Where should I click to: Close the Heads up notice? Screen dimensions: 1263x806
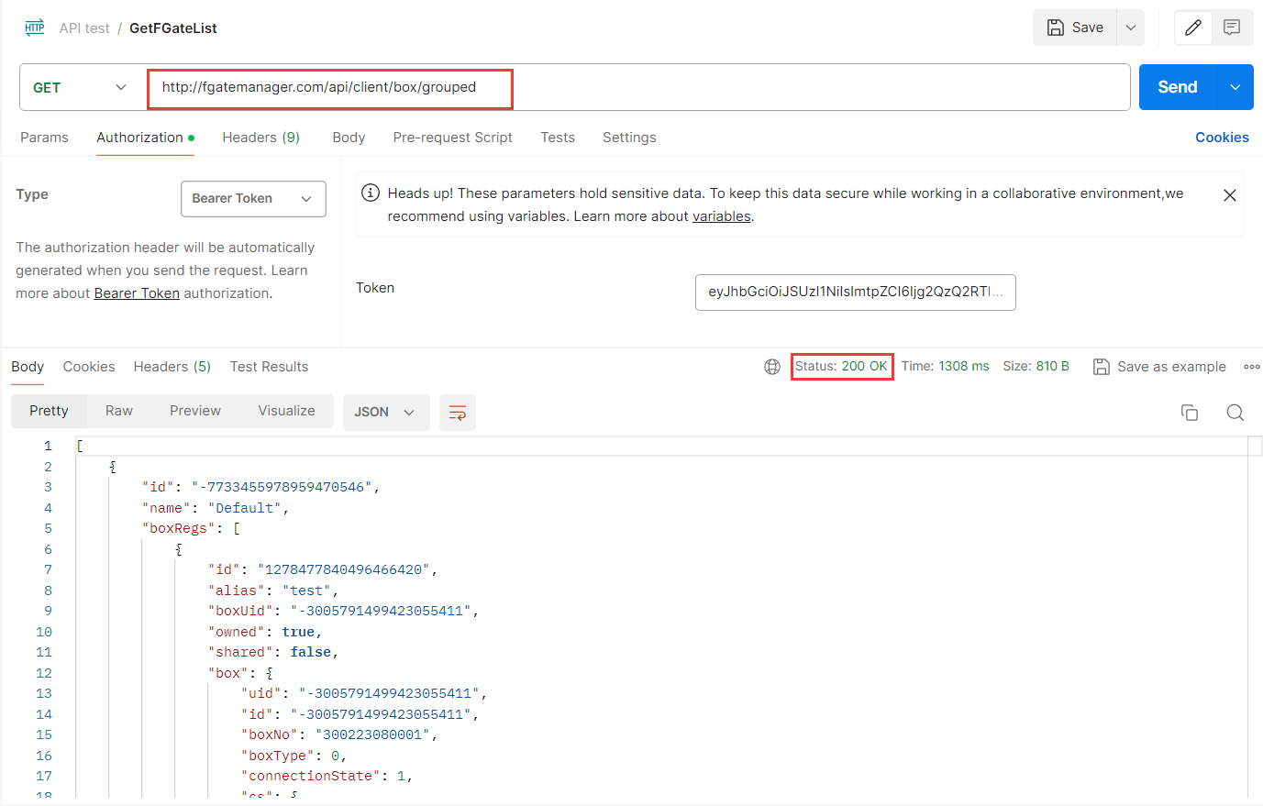coord(1230,195)
